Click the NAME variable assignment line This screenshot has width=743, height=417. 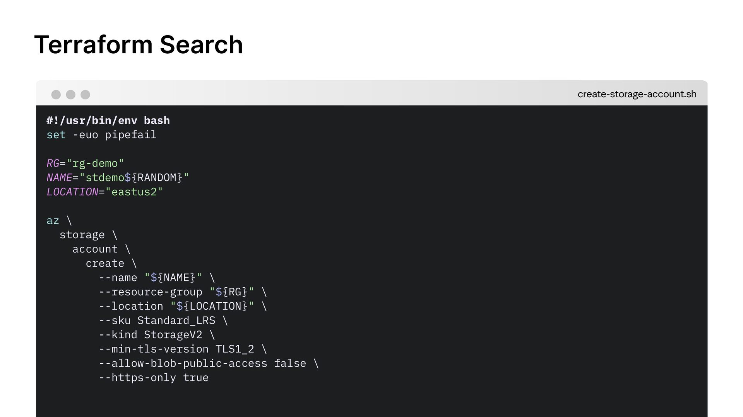(x=118, y=178)
